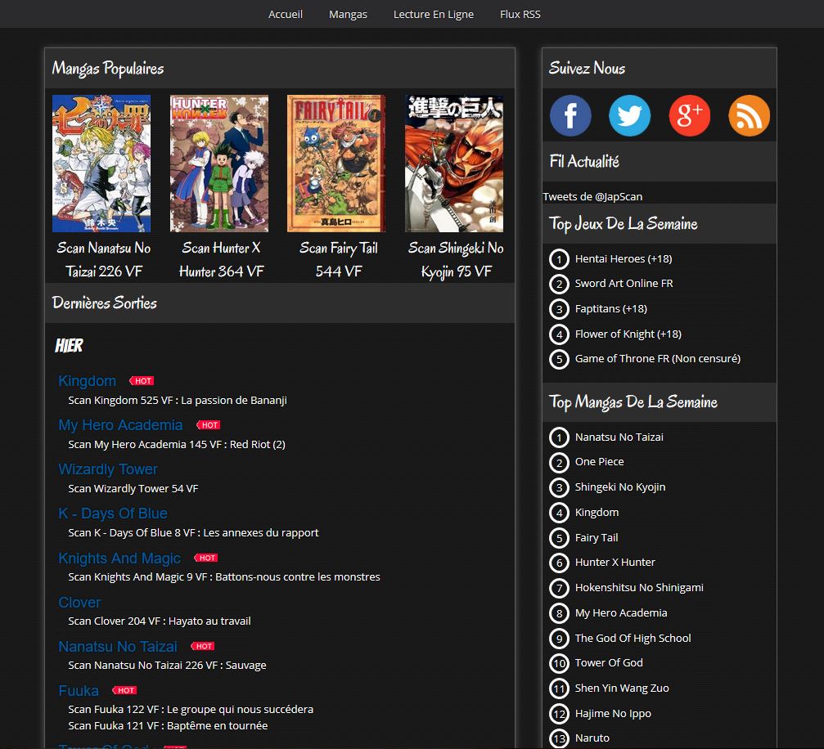
Task: Go to Accueil in the top menu
Action: [286, 14]
